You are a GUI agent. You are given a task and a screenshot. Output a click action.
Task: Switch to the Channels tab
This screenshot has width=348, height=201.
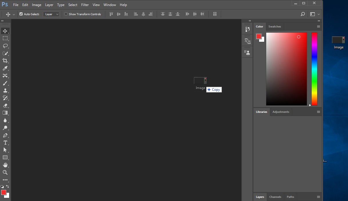[275, 197]
